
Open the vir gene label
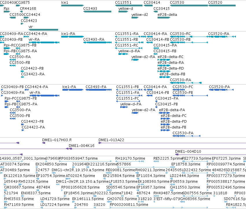coord(31,27)
